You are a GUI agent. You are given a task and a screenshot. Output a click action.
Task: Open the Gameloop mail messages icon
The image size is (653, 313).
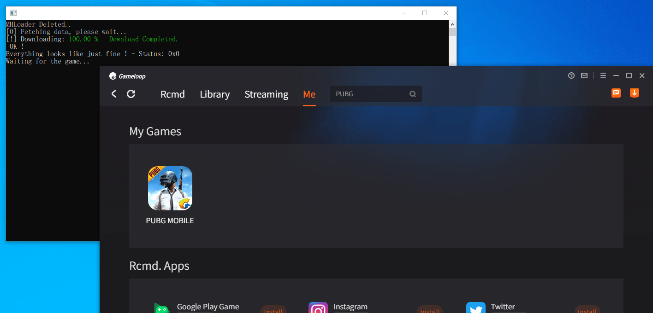click(x=584, y=75)
